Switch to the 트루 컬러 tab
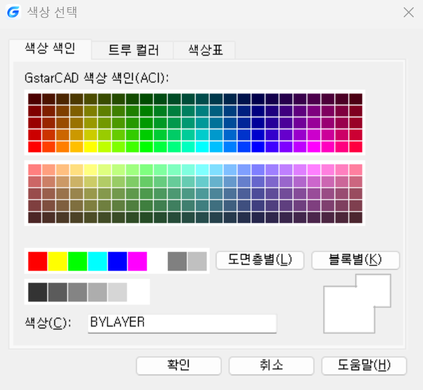This screenshot has width=423, height=390. [x=132, y=50]
